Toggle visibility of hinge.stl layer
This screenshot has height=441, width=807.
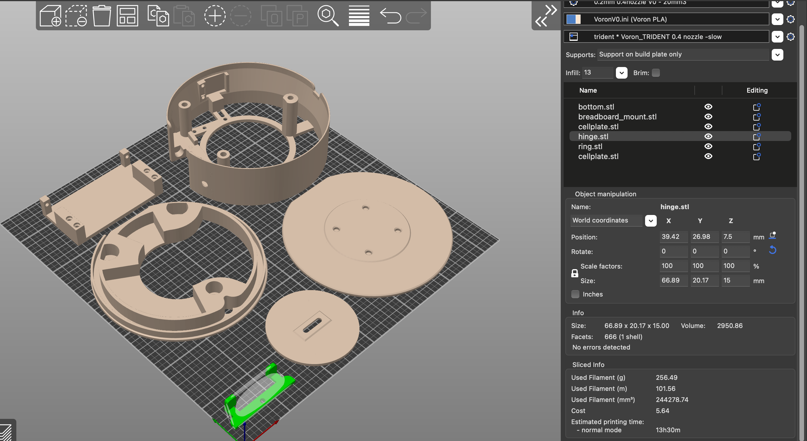coord(708,136)
